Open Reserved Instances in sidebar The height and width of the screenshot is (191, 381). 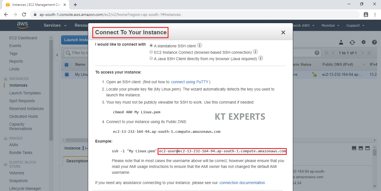[x=26, y=109]
